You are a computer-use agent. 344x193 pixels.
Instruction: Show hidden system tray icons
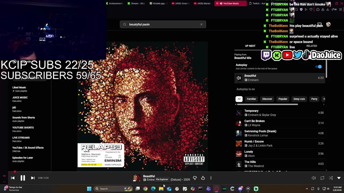[307, 189]
